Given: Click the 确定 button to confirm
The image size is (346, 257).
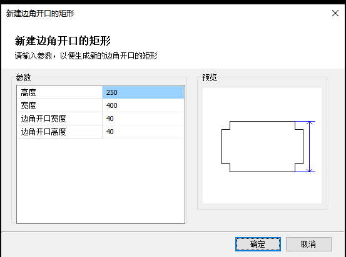Looking at the screenshot, I should [258, 244].
